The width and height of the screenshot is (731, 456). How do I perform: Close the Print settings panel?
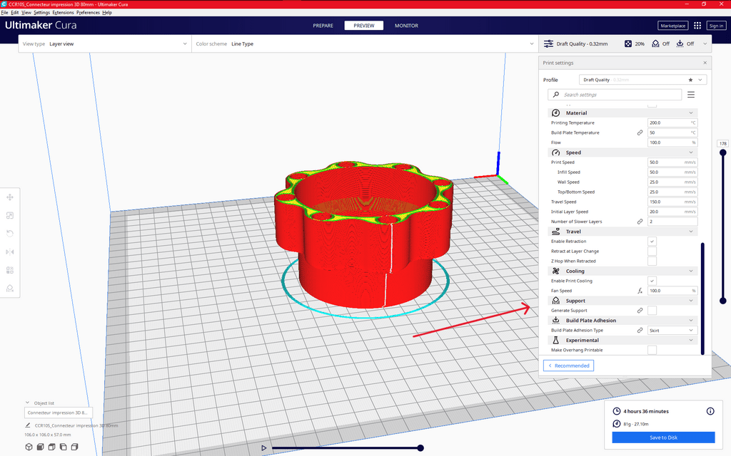click(705, 63)
